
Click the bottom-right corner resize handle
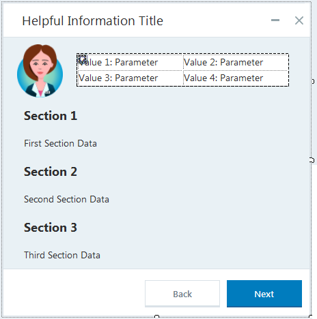(311, 316)
